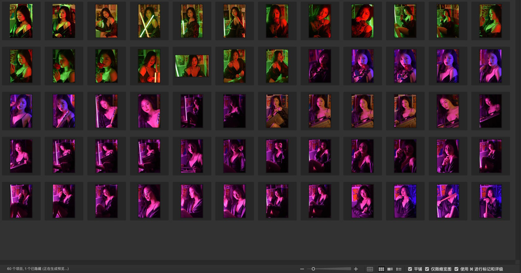Click the 60 个项目 status text

[x=38, y=269]
